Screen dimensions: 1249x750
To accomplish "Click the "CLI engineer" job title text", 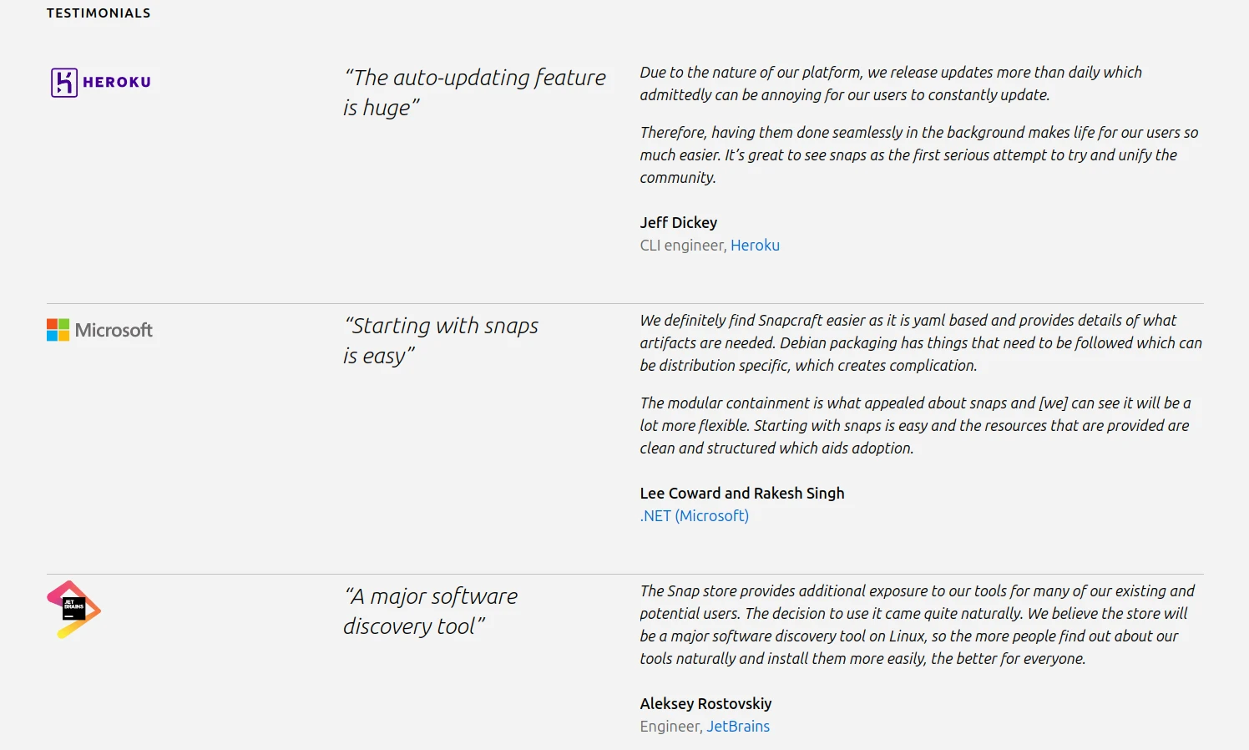I will (682, 246).
